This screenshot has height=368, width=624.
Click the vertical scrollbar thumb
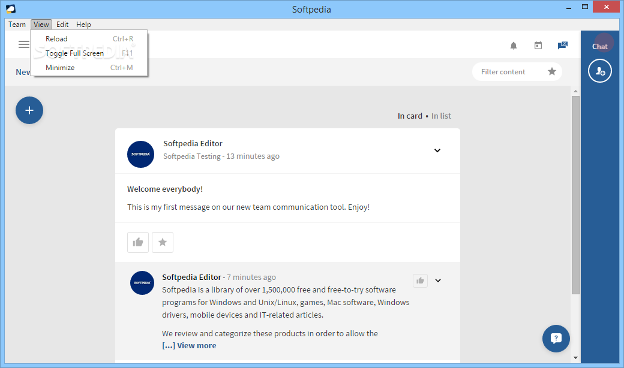pos(575,195)
